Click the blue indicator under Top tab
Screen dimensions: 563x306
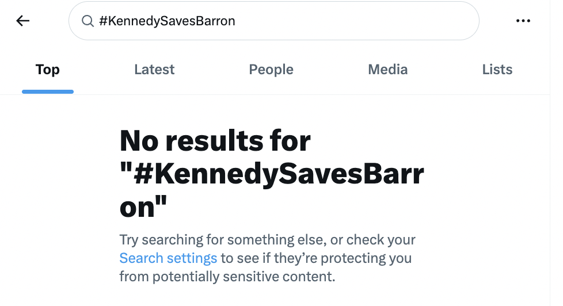[47, 91]
